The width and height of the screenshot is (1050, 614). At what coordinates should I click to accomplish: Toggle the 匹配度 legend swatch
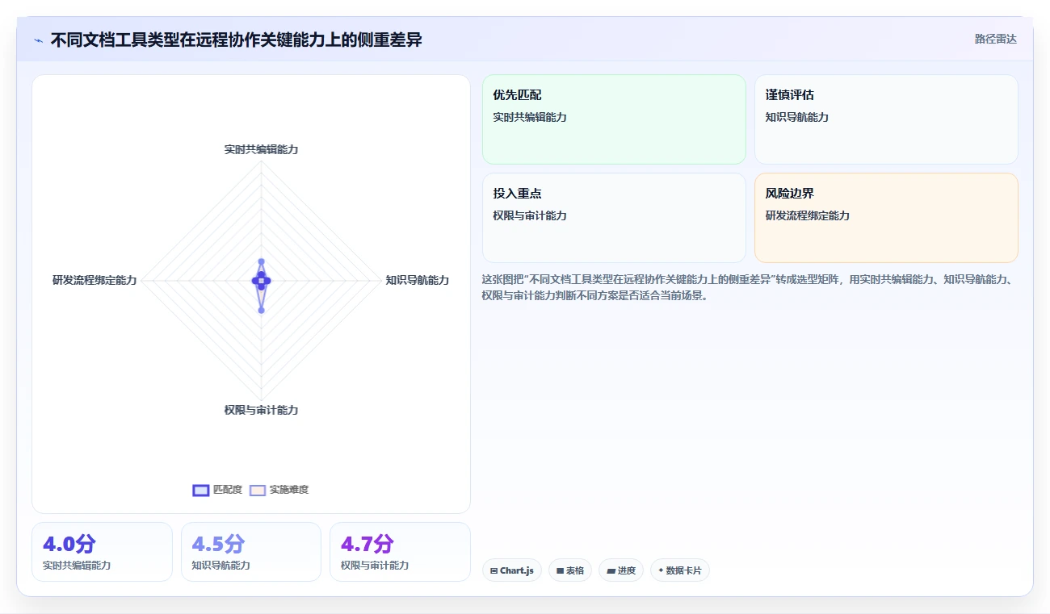[x=201, y=490]
